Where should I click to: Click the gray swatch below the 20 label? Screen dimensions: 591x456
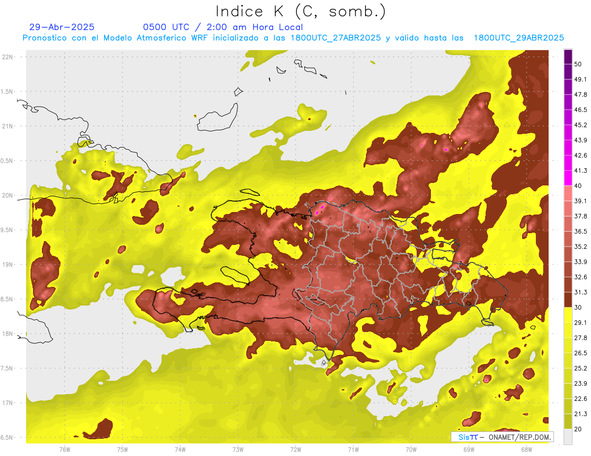[x=568, y=437]
